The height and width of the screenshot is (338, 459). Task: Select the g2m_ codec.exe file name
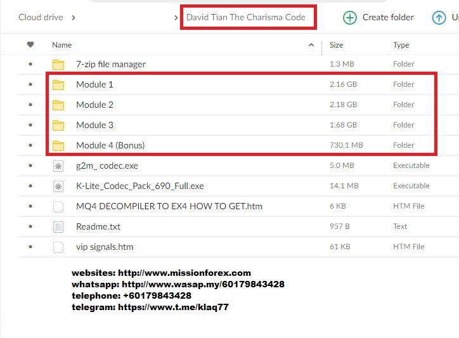(x=107, y=166)
